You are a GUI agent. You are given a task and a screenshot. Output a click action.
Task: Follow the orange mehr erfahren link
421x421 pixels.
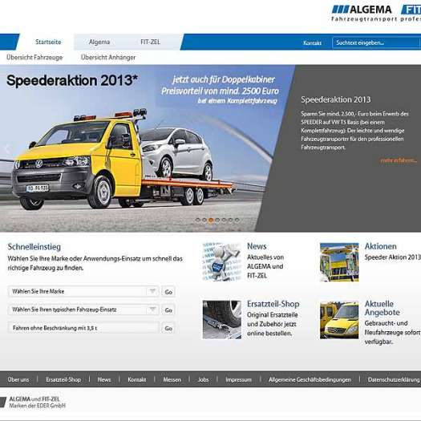coord(399,160)
